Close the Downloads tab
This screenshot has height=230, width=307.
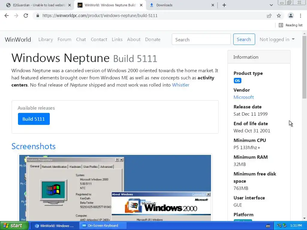(213, 5)
